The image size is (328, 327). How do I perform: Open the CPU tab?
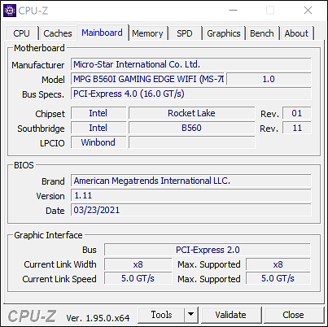(x=21, y=33)
